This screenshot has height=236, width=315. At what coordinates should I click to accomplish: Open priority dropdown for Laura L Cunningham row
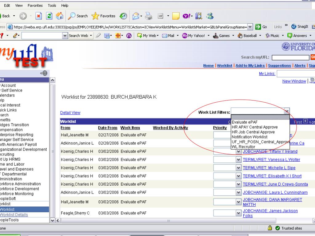pyautogui.click(x=238, y=192)
